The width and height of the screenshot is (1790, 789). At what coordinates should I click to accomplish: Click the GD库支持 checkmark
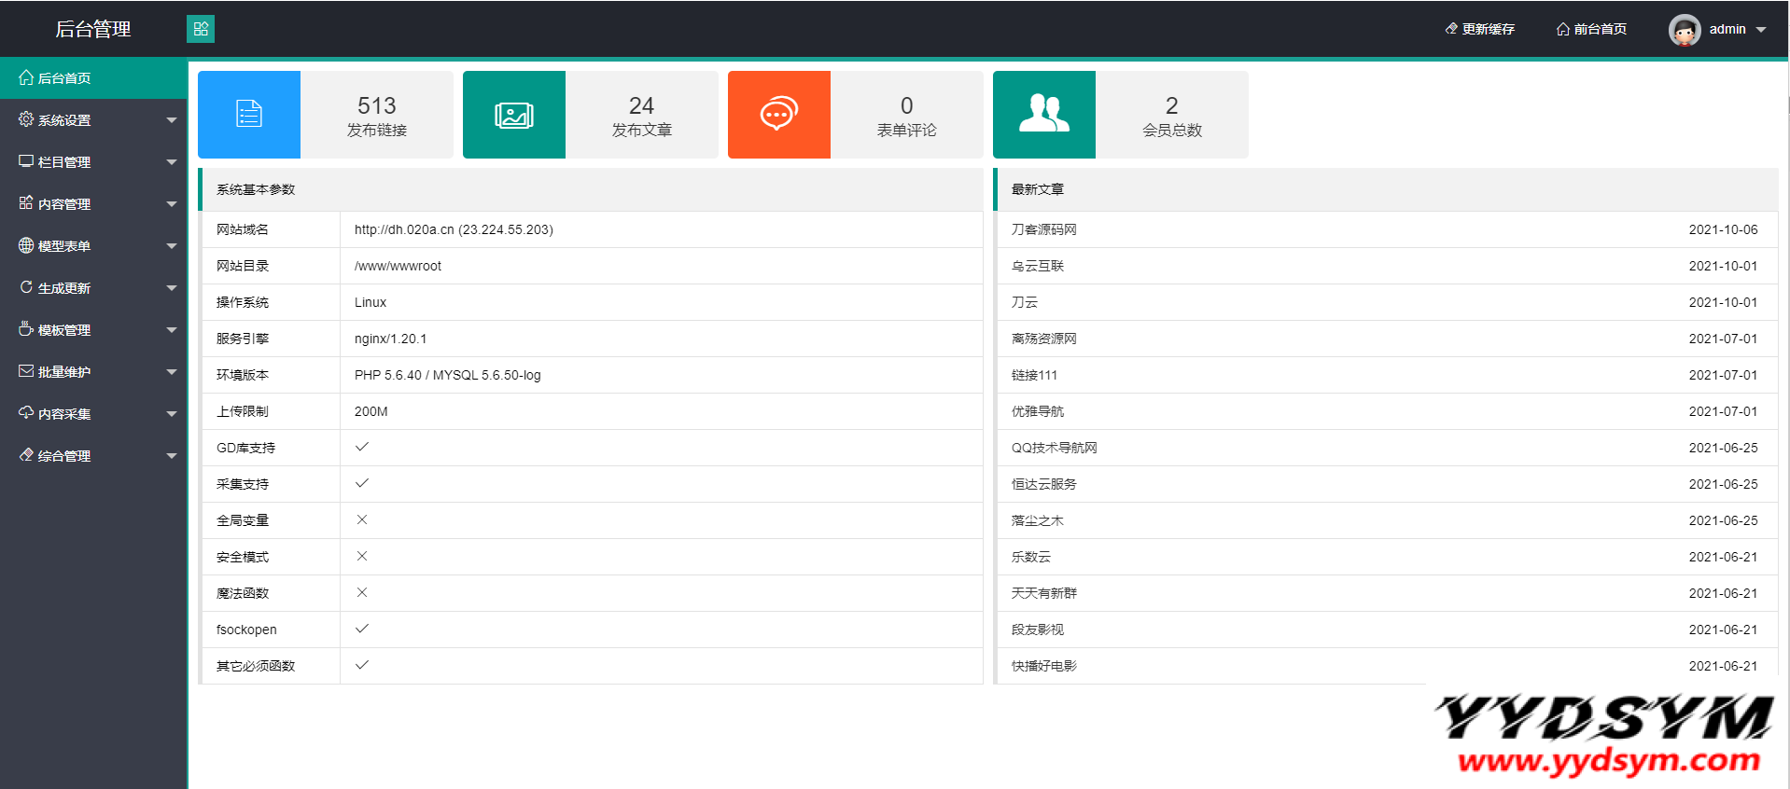click(x=362, y=448)
